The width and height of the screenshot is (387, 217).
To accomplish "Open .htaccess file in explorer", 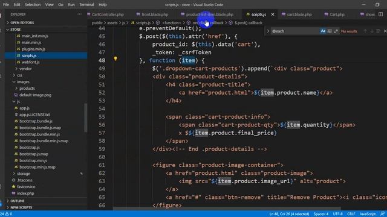I will tap(25, 180).
